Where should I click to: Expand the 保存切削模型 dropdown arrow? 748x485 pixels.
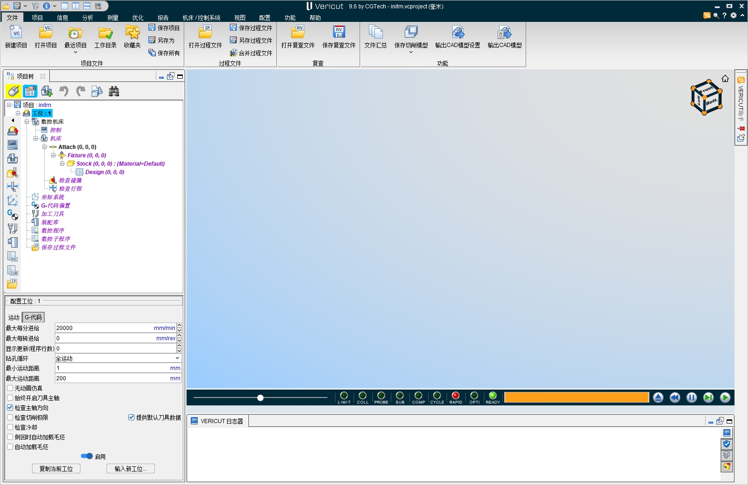pos(411,52)
